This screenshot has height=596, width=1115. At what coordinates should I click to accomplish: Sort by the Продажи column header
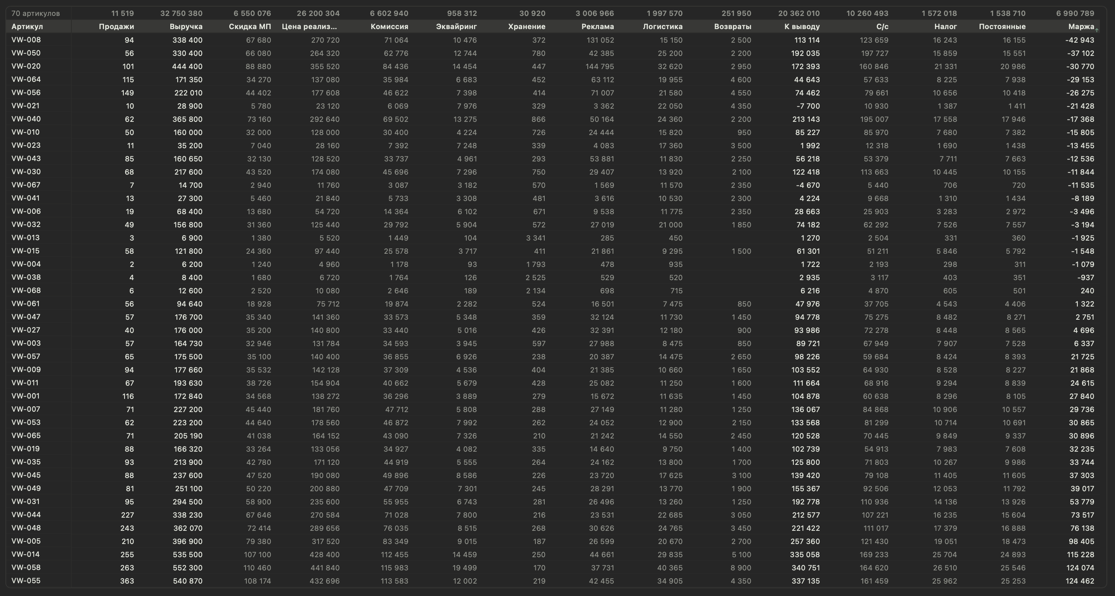pyautogui.click(x=116, y=26)
